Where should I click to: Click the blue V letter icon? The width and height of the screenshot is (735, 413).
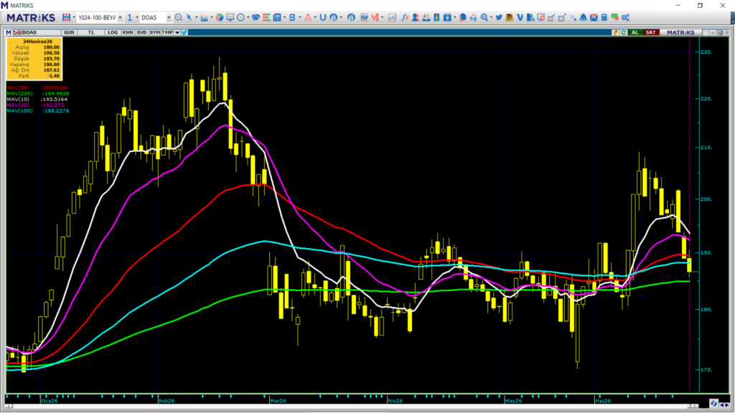pyautogui.click(x=520, y=17)
